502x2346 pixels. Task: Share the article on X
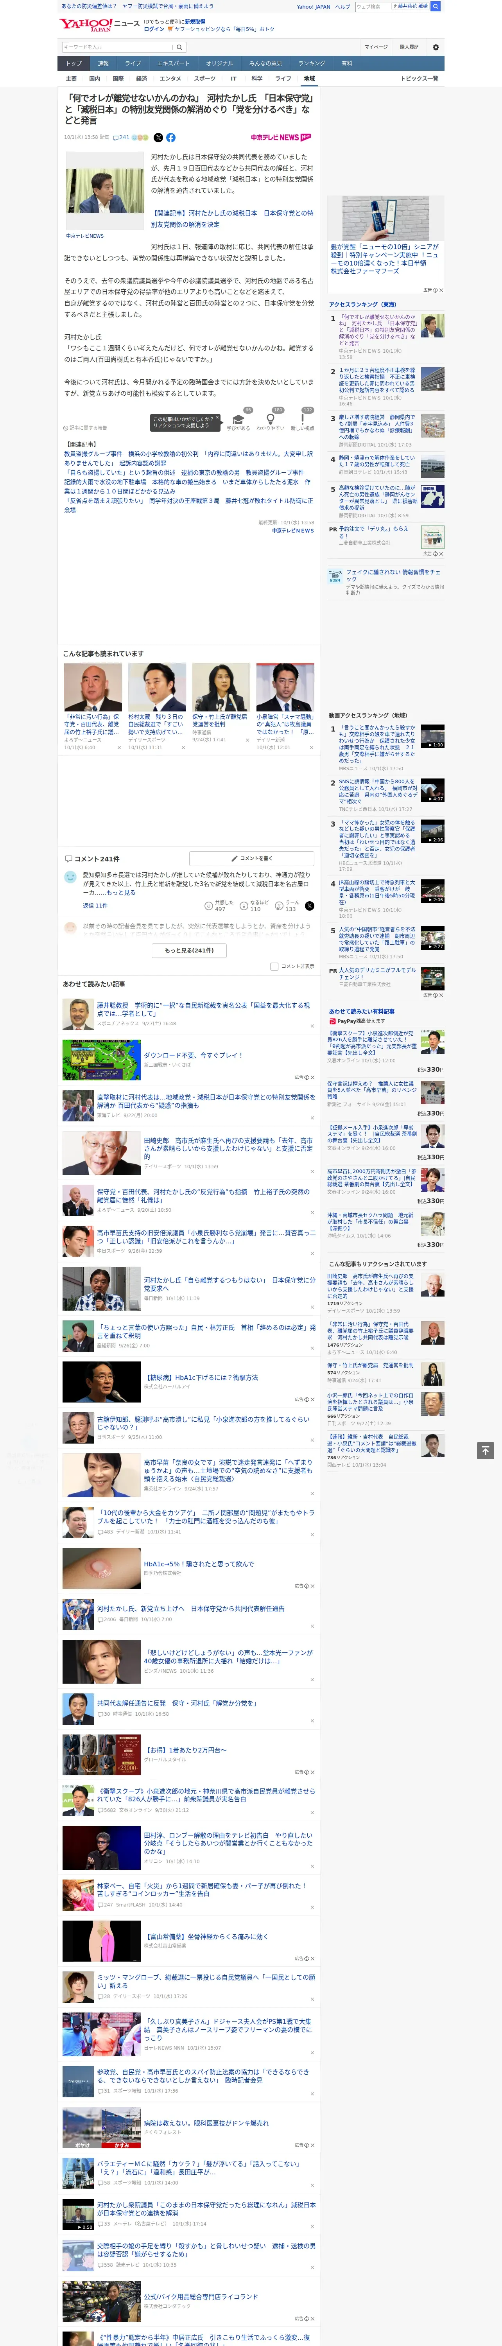tap(158, 138)
